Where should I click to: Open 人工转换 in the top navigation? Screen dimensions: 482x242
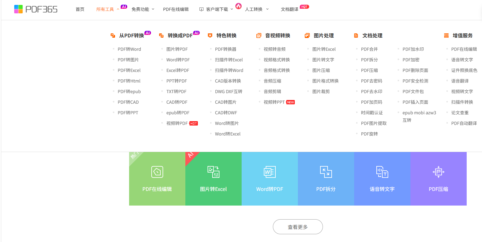click(x=254, y=9)
